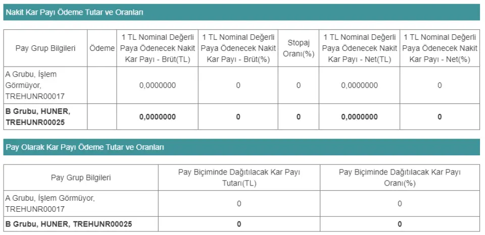
Task: Click "Pay Grup Bilgileri" header in cash dividend table
Action: click(45, 48)
